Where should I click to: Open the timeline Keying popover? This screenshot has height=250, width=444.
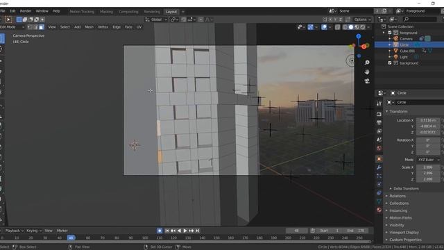(x=34, y=231)
